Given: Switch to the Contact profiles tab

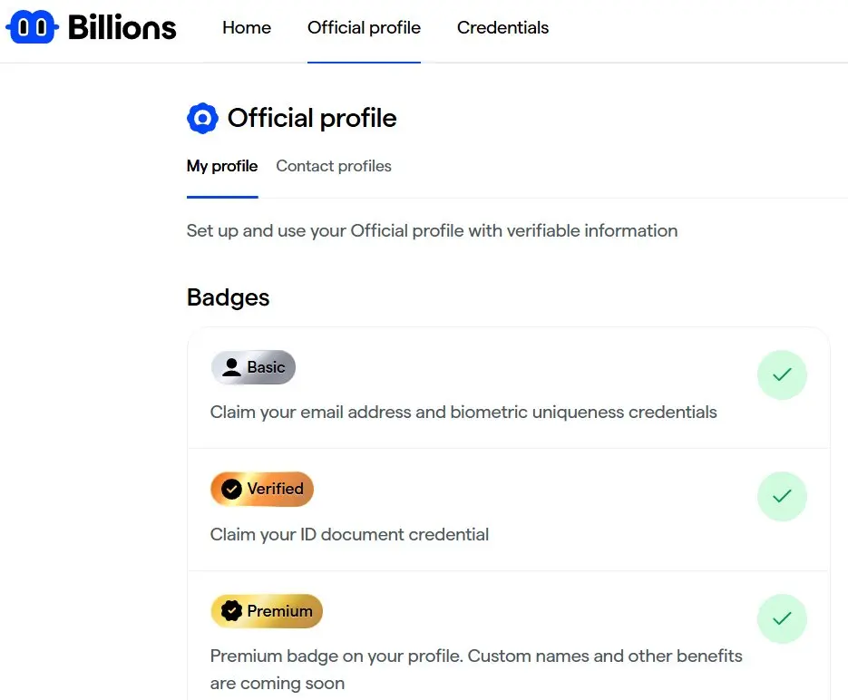Looking at the screenshot, I should click(x=334, y=166).
